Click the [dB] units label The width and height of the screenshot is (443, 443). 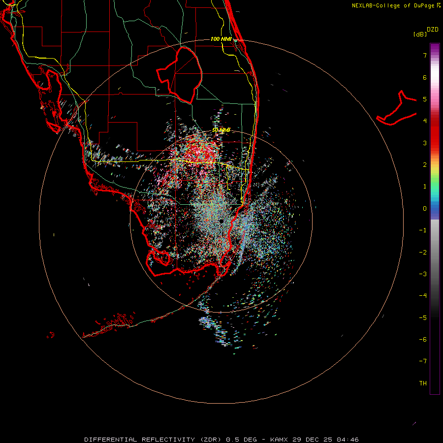click(x=420, y=34)
